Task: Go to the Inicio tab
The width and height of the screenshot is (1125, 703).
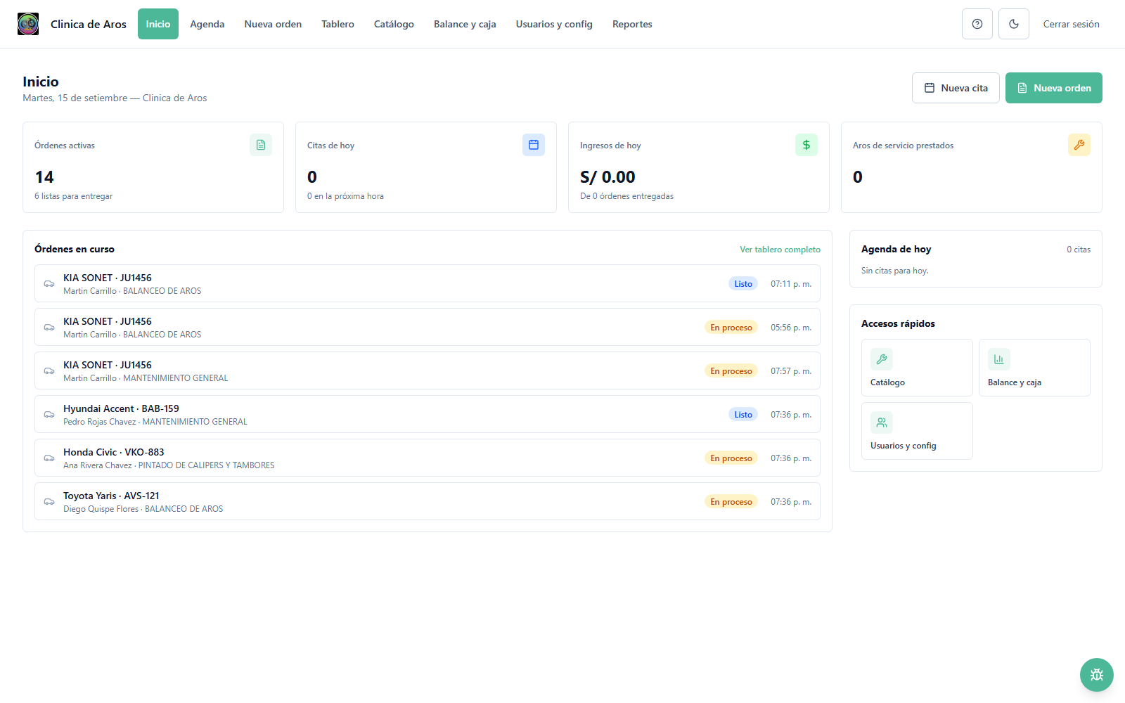Action: pyautogui.click(x=158, y=24)
